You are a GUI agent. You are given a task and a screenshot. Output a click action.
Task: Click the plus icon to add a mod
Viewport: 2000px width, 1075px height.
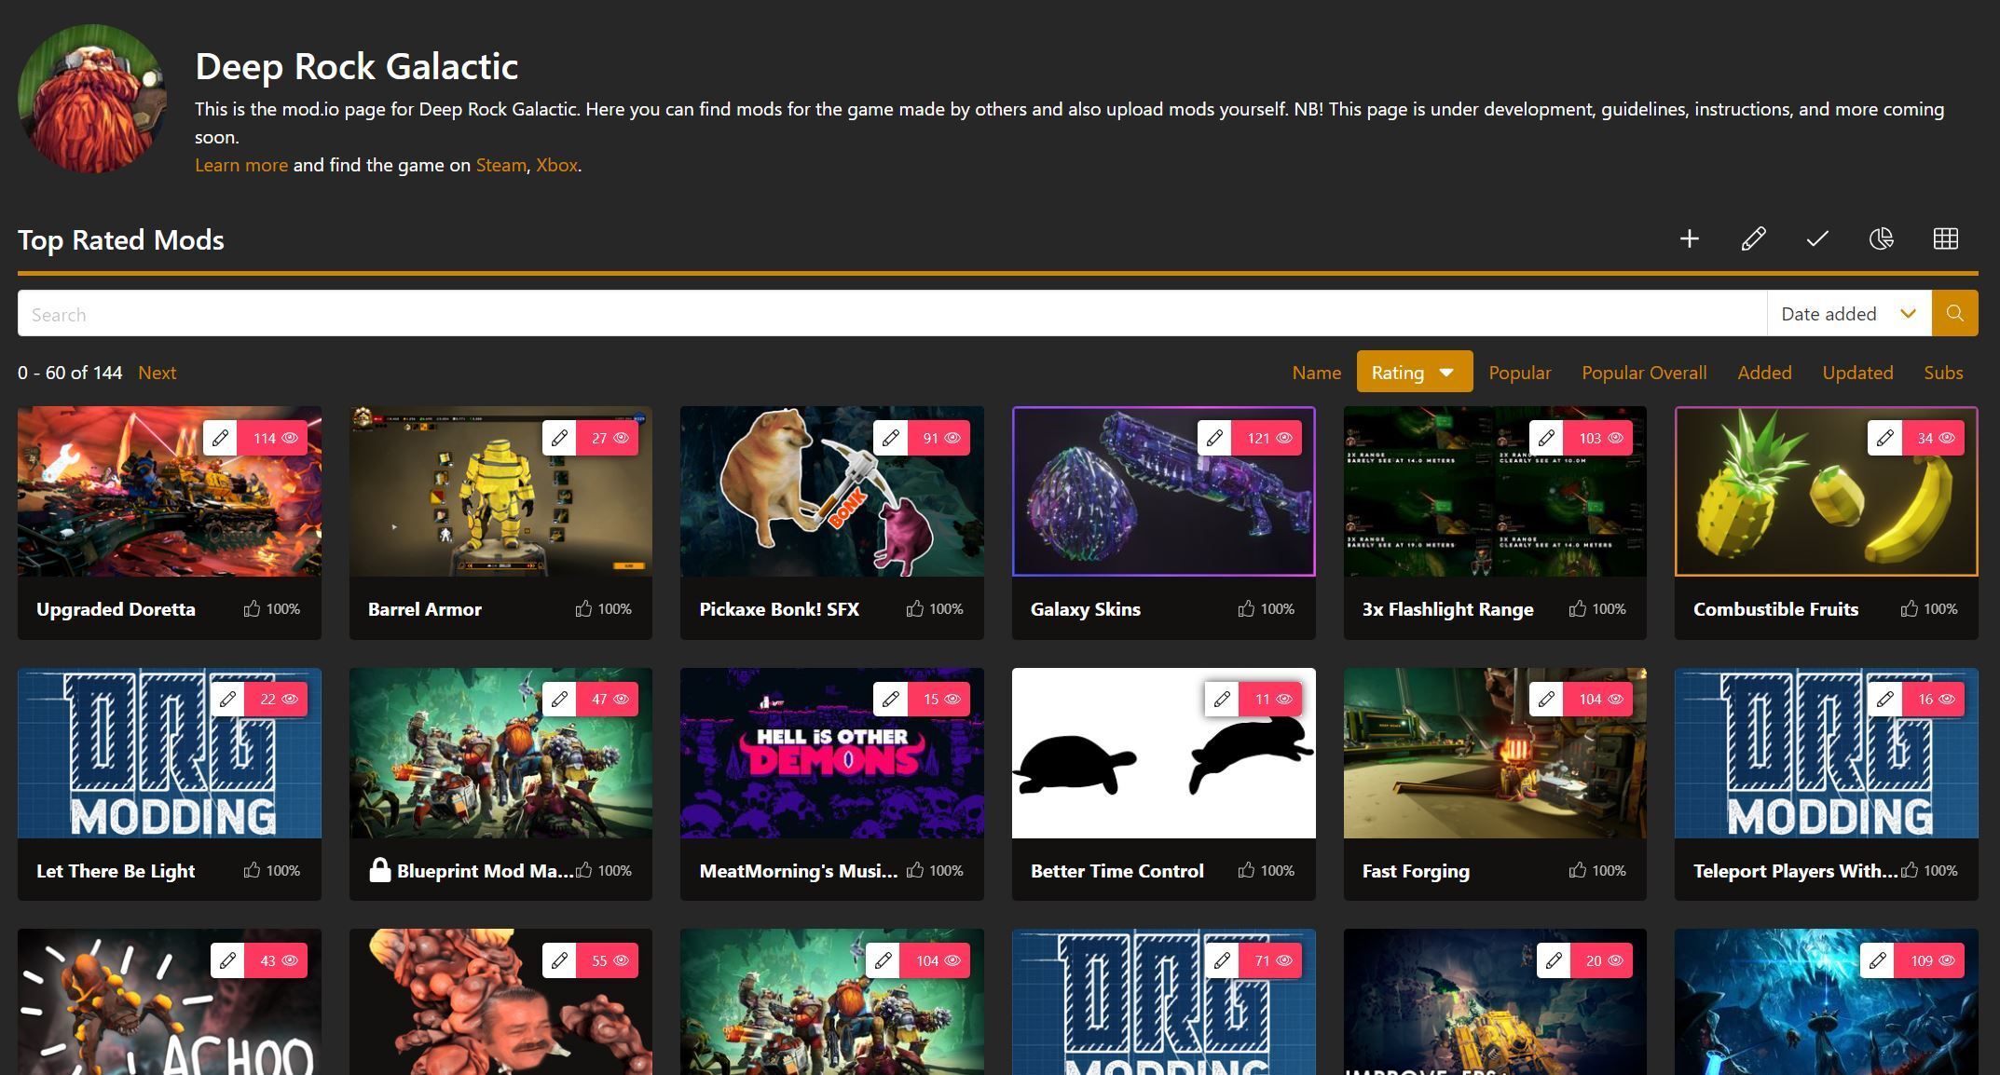[x=1689, y=239]
